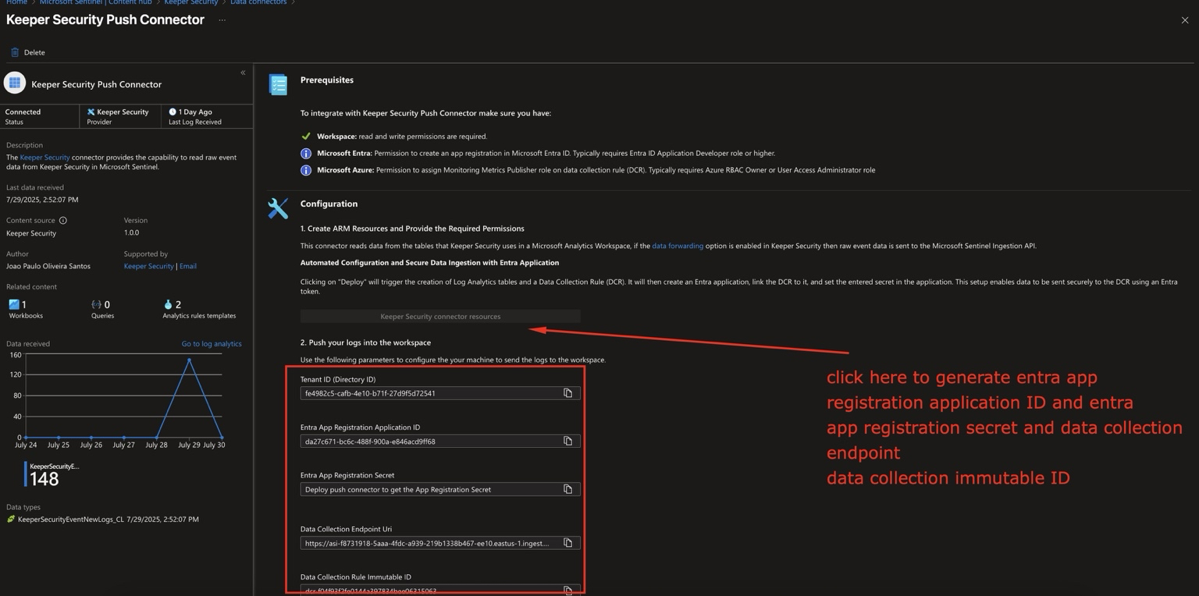Open Go to log analytics link
The width and height of the screenshot is (1199, 596).
click(x=212, y=344)
